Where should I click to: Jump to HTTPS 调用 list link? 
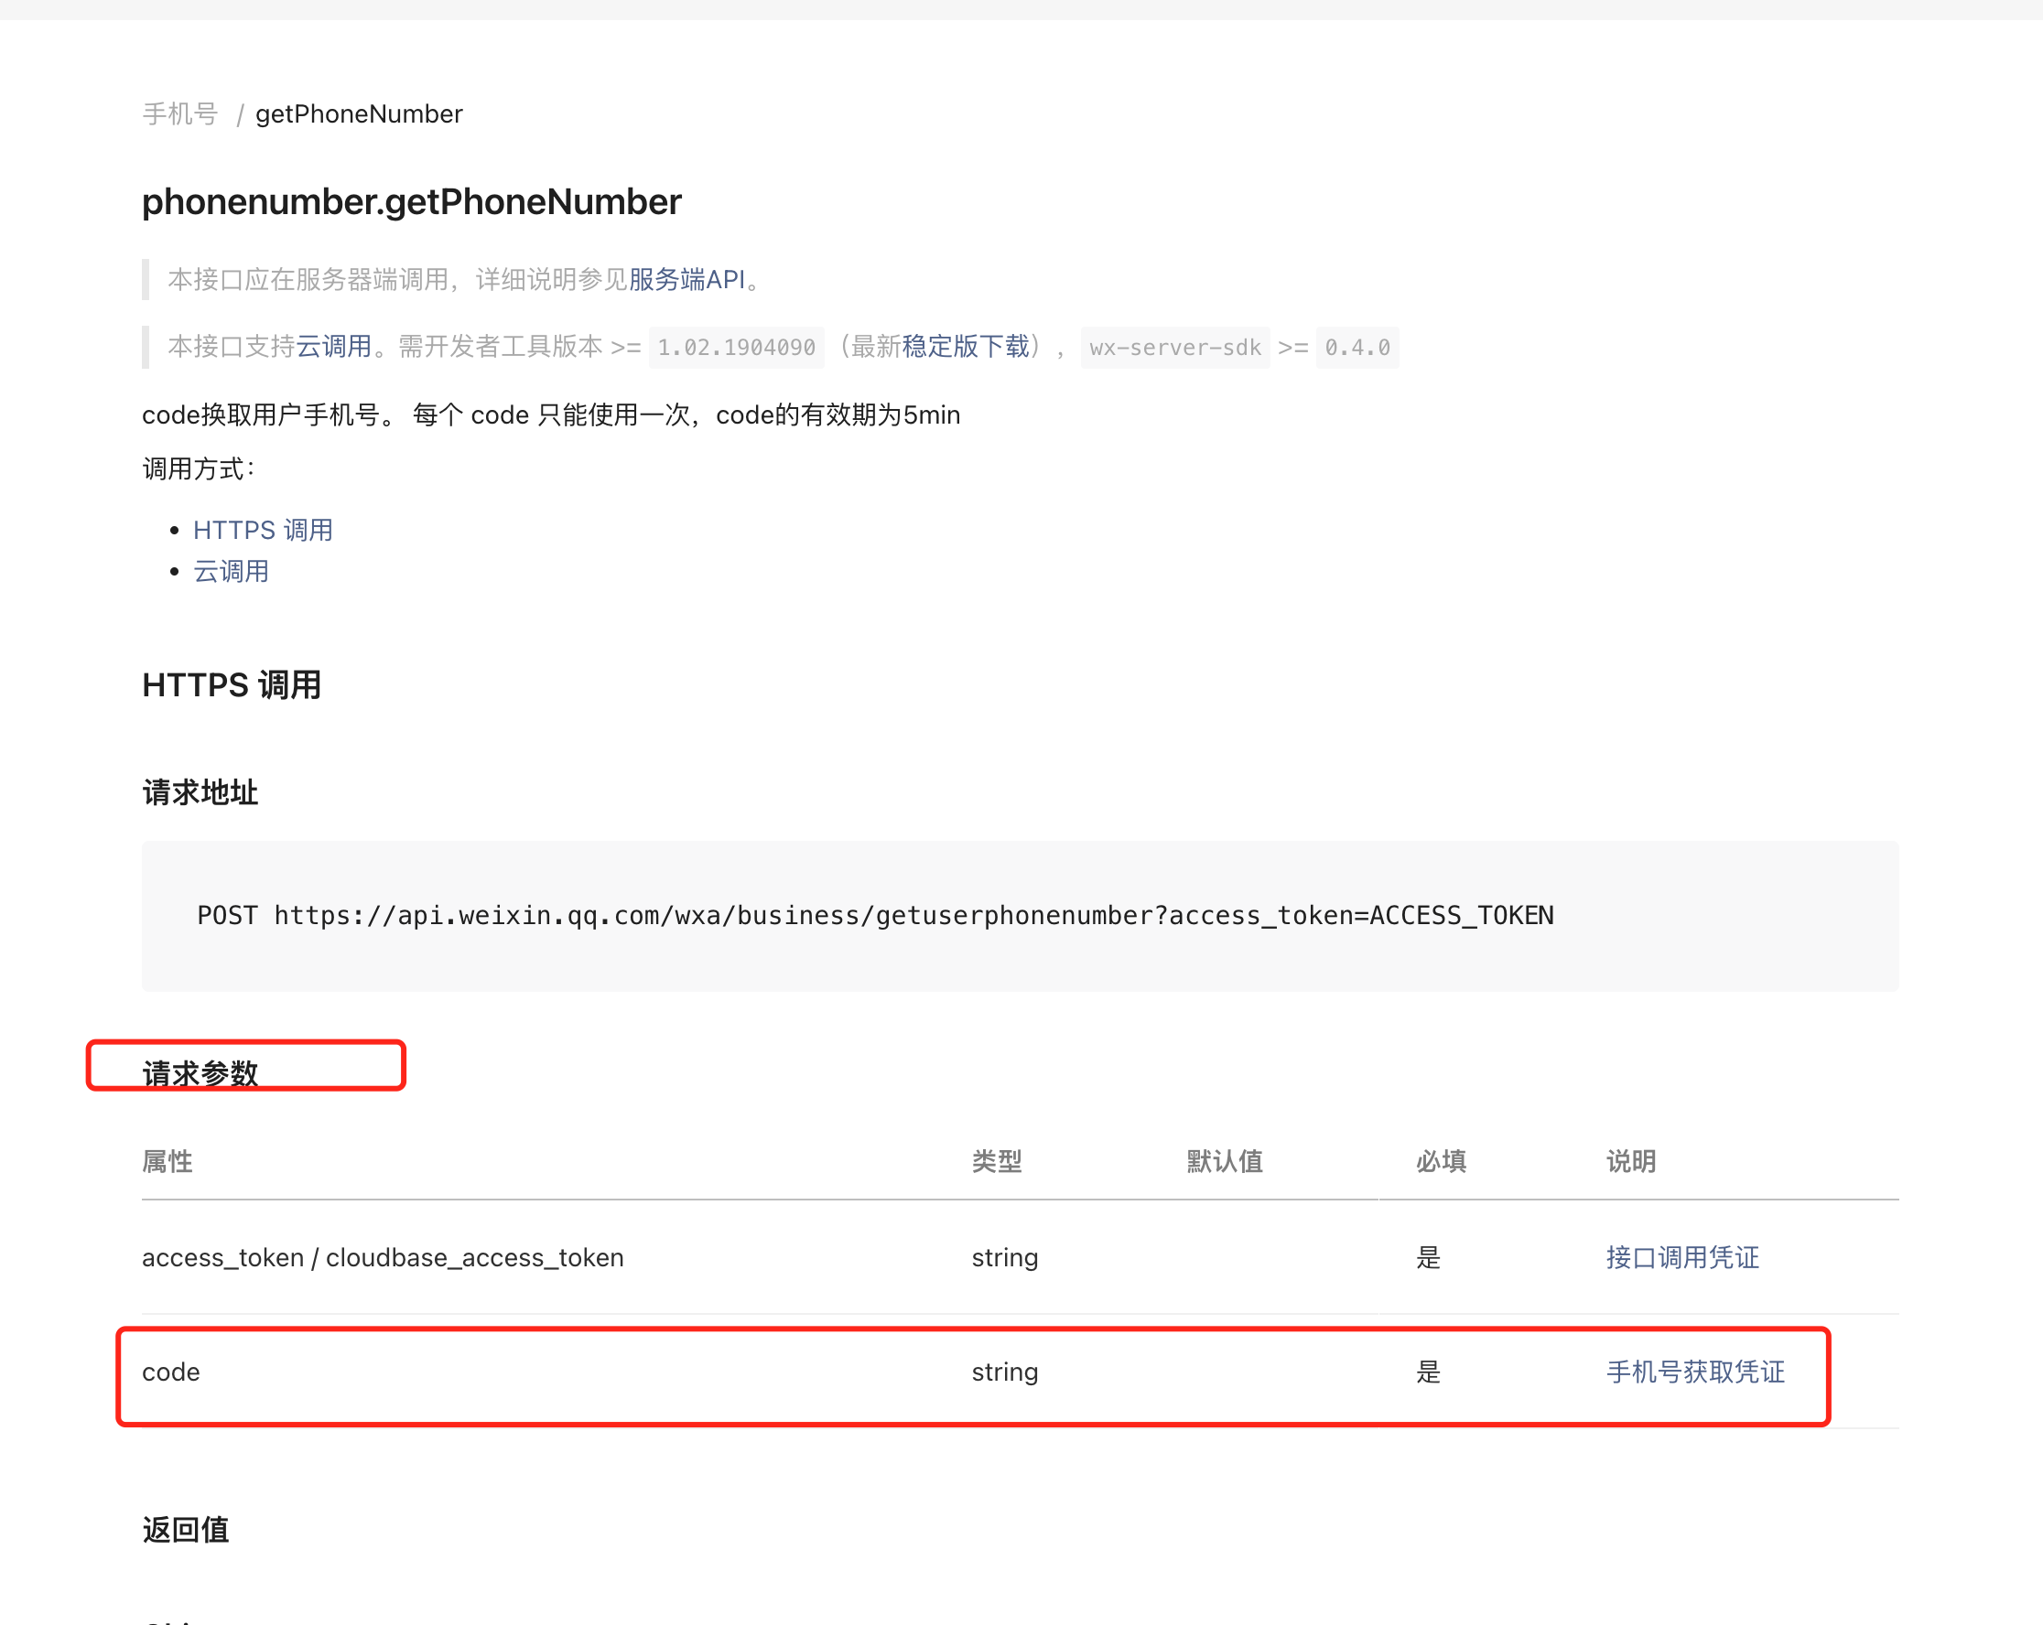point(263,531)
